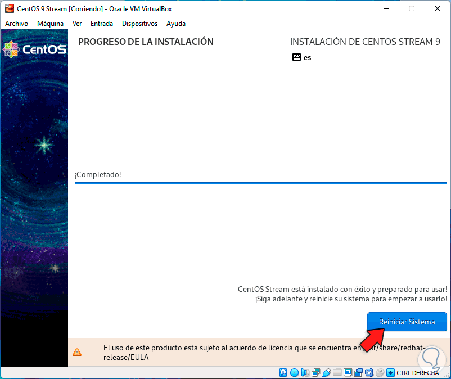
Task: Click the CTRL DERECHA host key label
Action: coord(418,373)
